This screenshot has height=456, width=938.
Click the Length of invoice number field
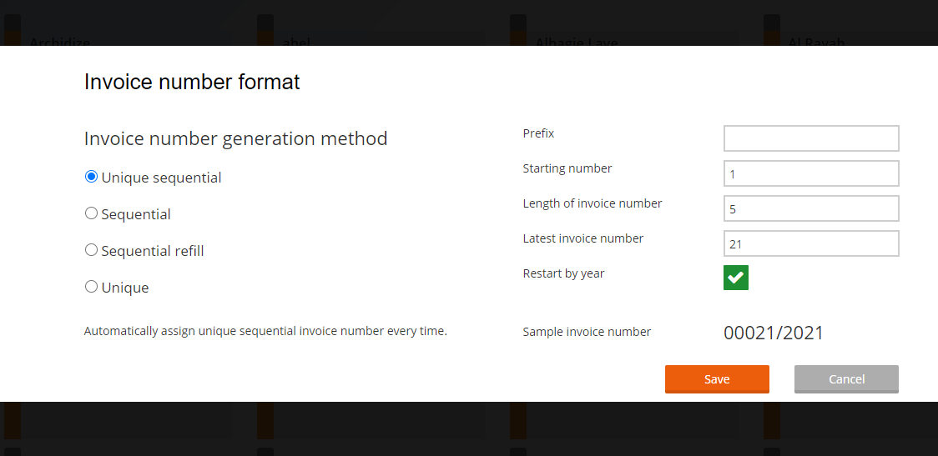tap(810, 208)
